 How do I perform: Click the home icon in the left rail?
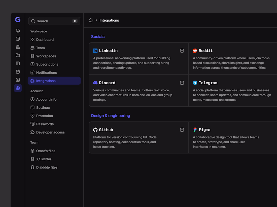point(18,31)
